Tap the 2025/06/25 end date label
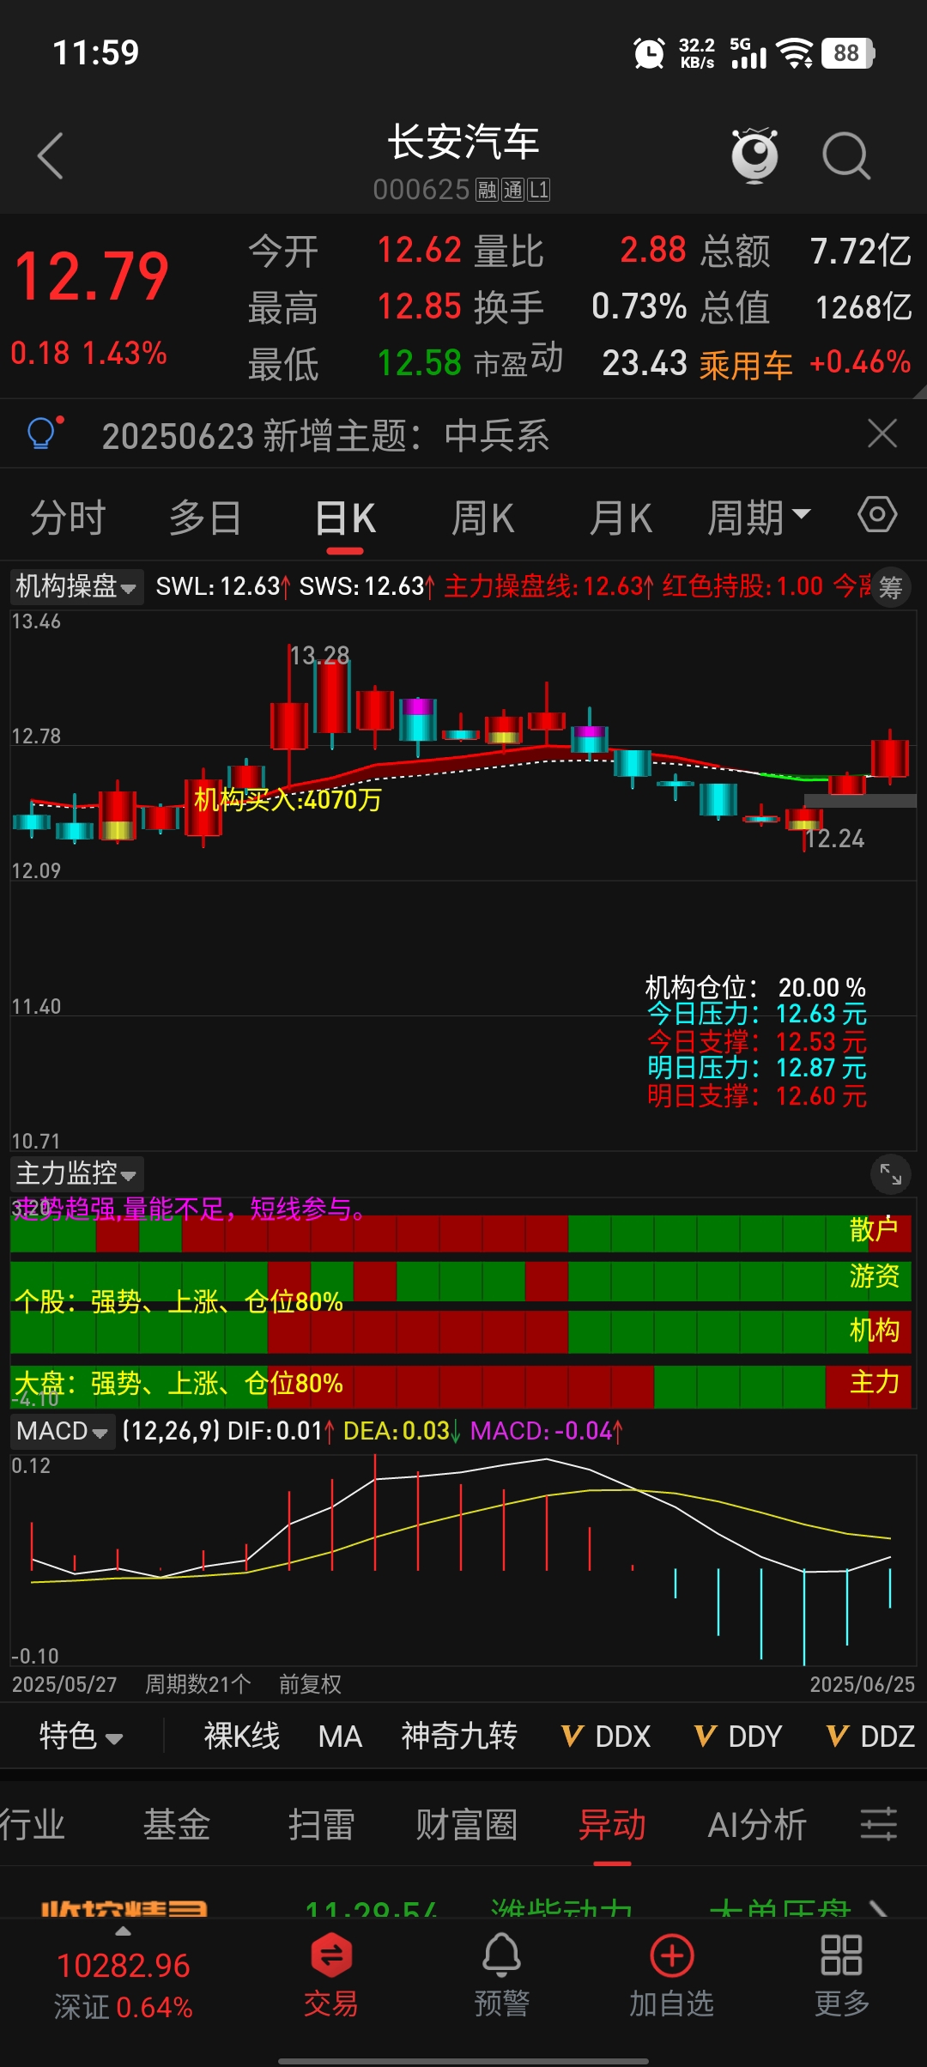927x2067 pixels. click(x=863, y=1684)
